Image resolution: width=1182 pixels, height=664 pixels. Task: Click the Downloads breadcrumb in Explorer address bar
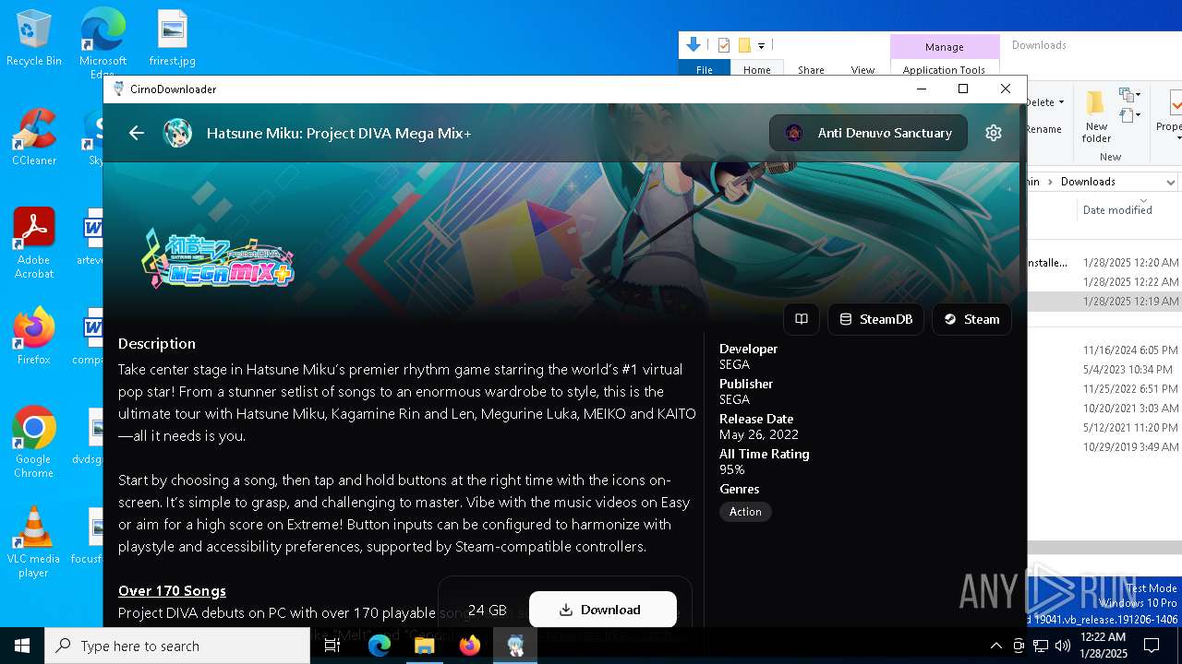tap(1088, 182)
